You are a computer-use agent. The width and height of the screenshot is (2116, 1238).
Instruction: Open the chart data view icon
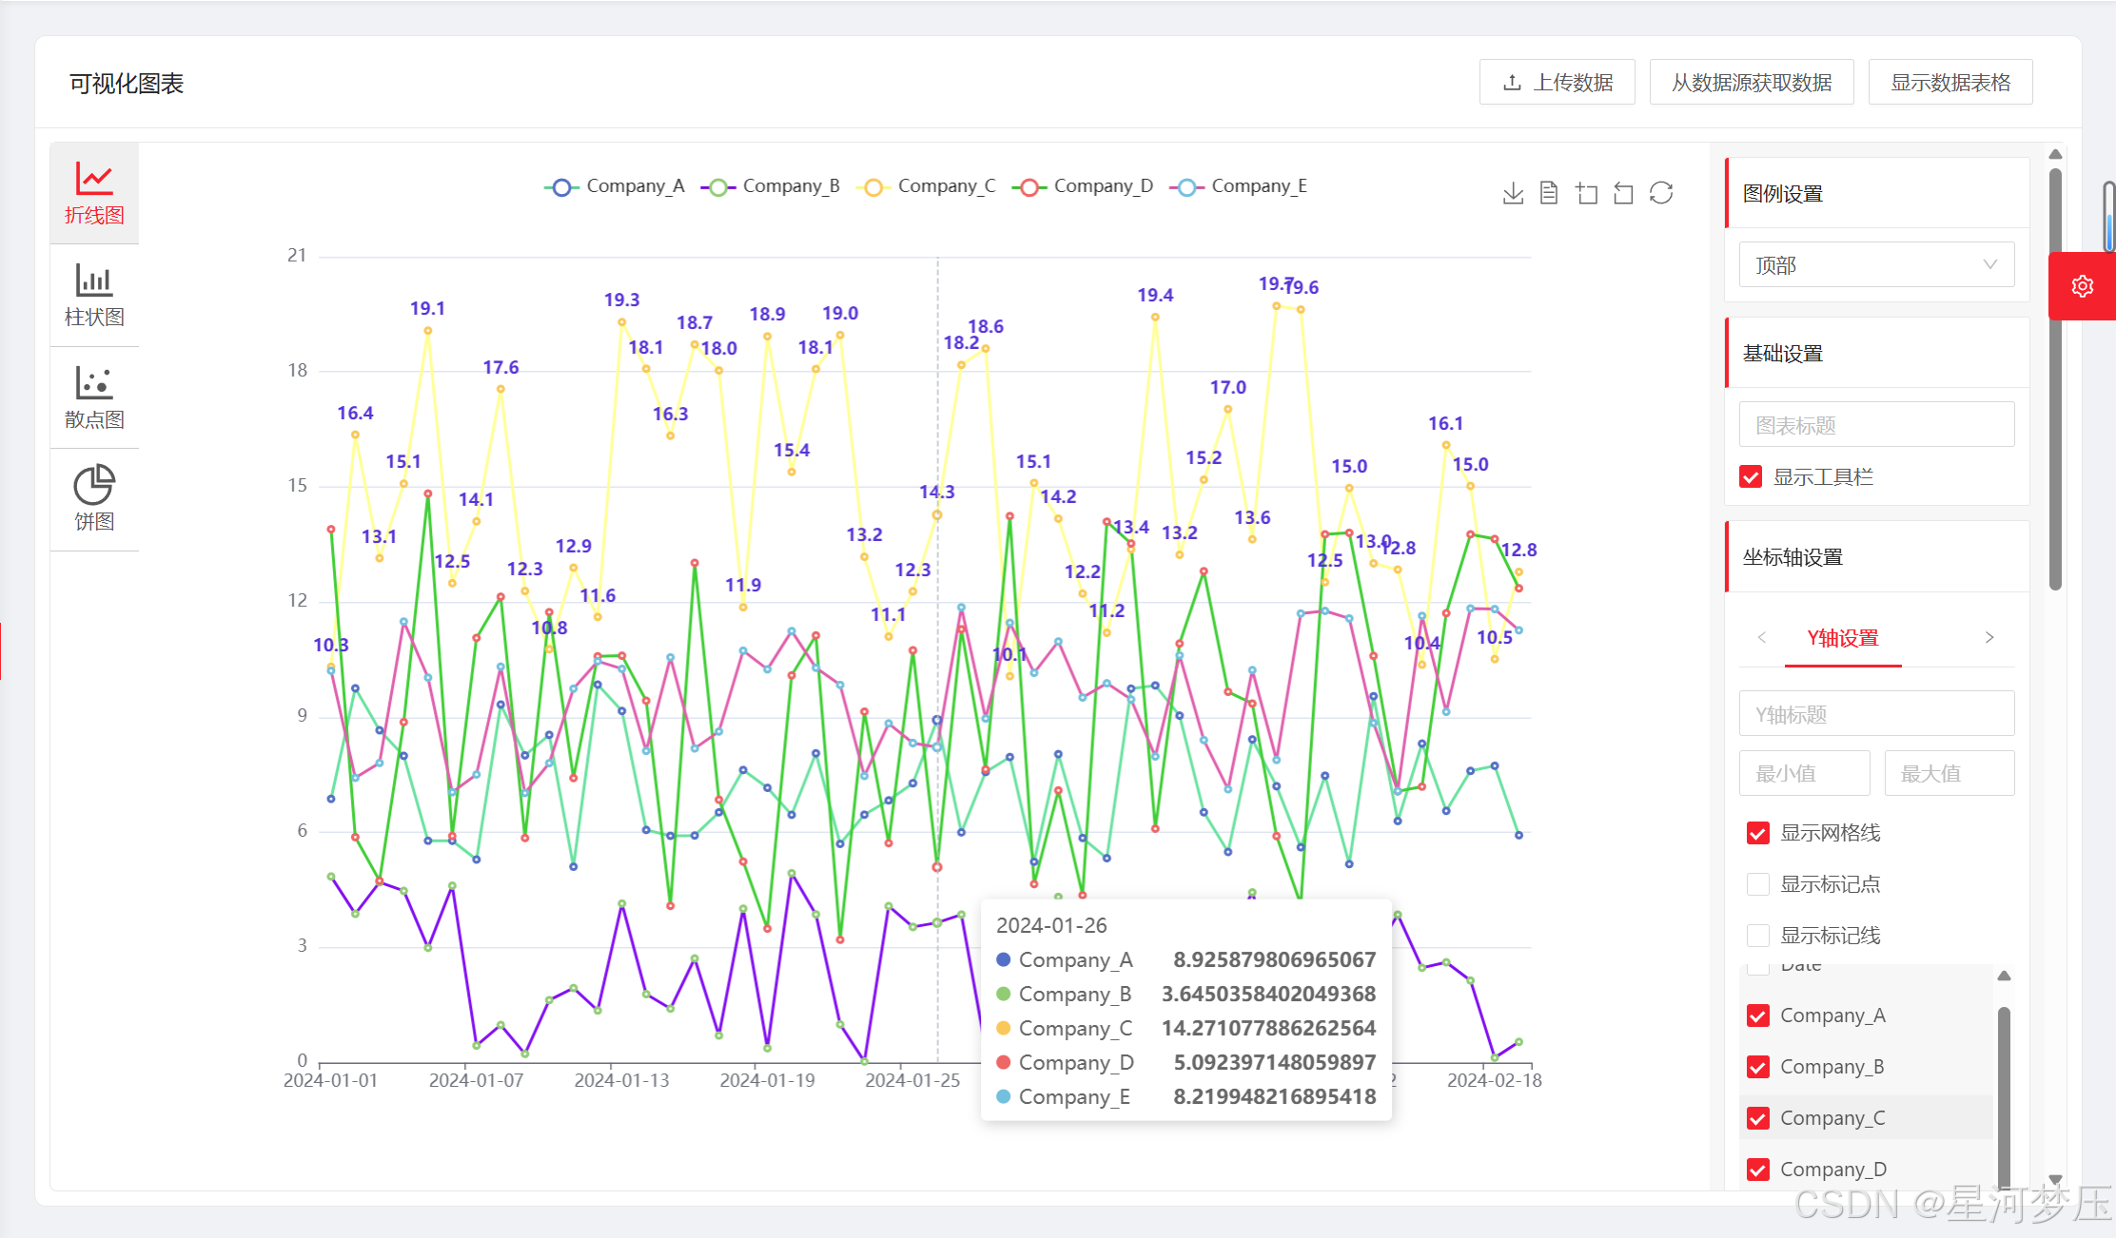pos(1549,193)
